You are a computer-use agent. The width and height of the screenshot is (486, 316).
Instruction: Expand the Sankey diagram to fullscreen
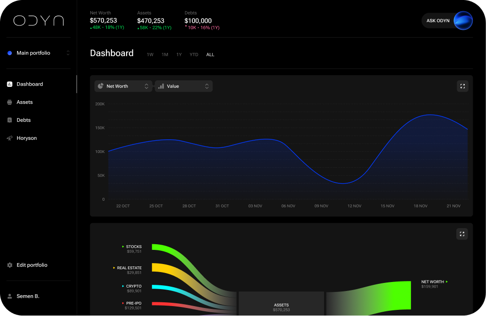click(x=462, y=234)
